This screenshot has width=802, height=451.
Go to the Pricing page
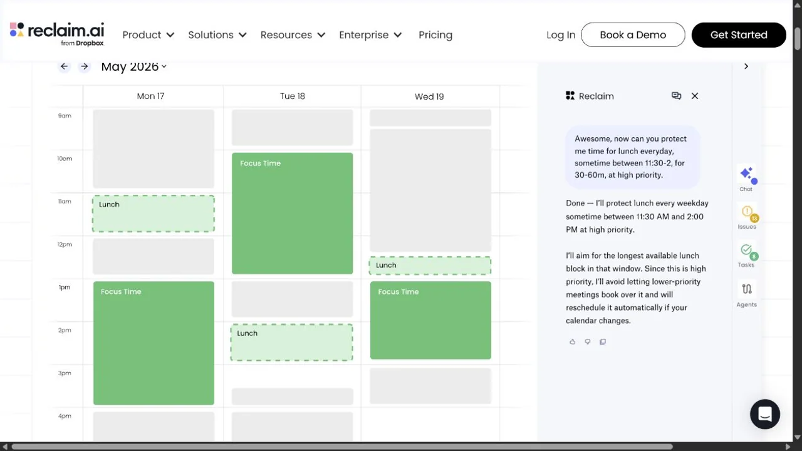pos(435,35)
